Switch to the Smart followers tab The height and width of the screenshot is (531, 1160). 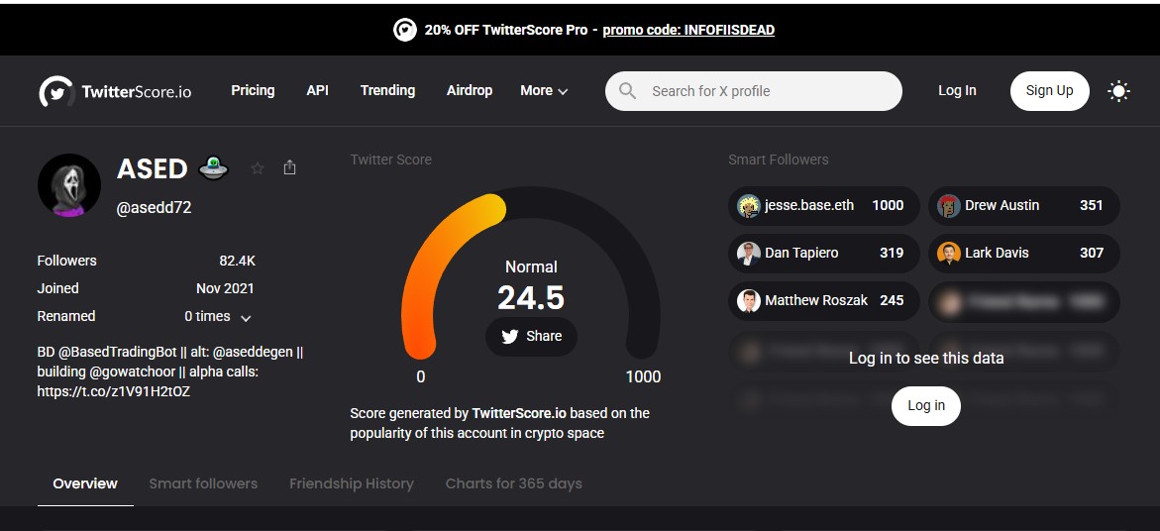point(203,483)
